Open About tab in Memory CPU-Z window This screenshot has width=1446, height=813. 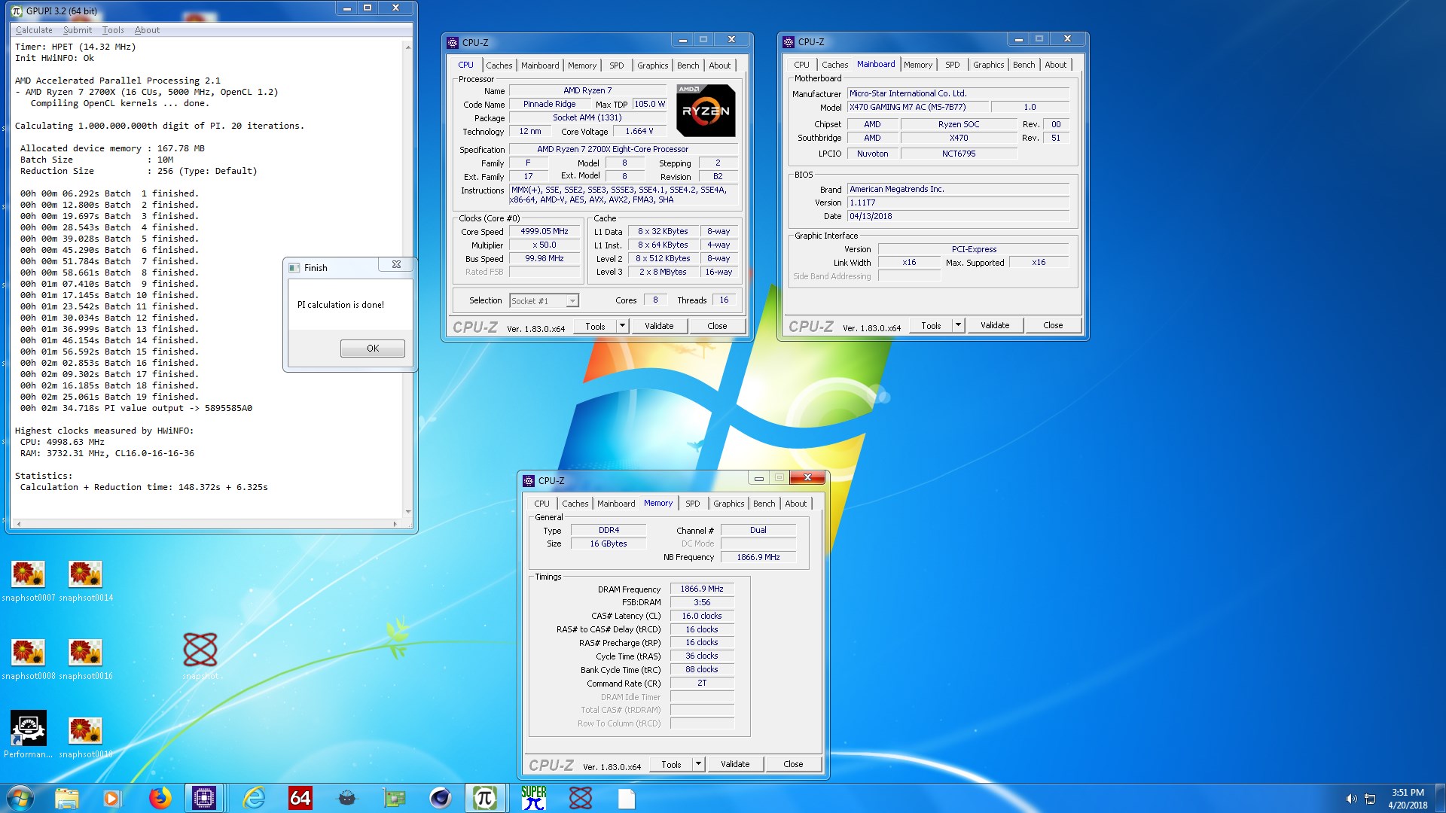(x=795, y=504)
